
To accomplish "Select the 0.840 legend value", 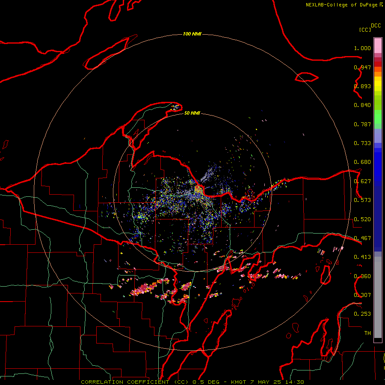I will click(362, 105).
